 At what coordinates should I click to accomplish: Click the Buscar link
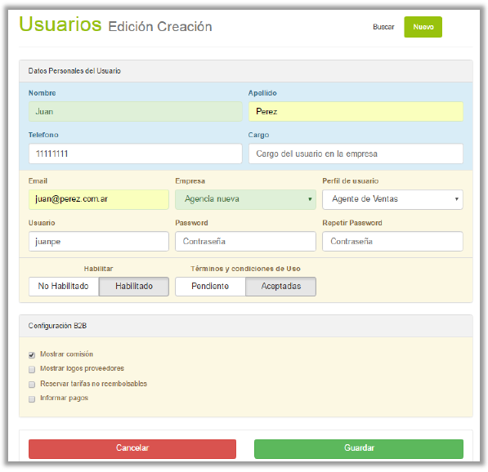point(383,27)
